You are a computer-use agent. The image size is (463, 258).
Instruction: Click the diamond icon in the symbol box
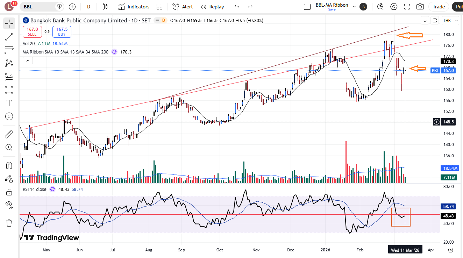point(59,7)
